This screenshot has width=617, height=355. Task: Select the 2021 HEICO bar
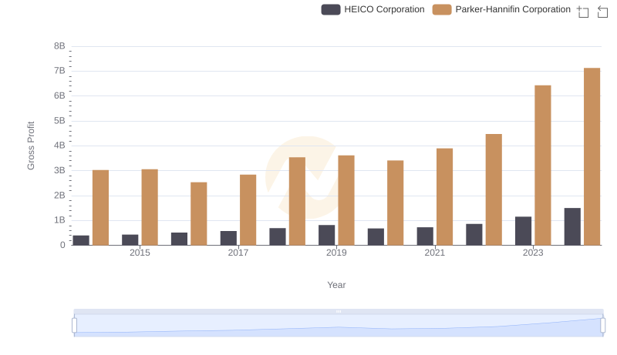point(425,236)
